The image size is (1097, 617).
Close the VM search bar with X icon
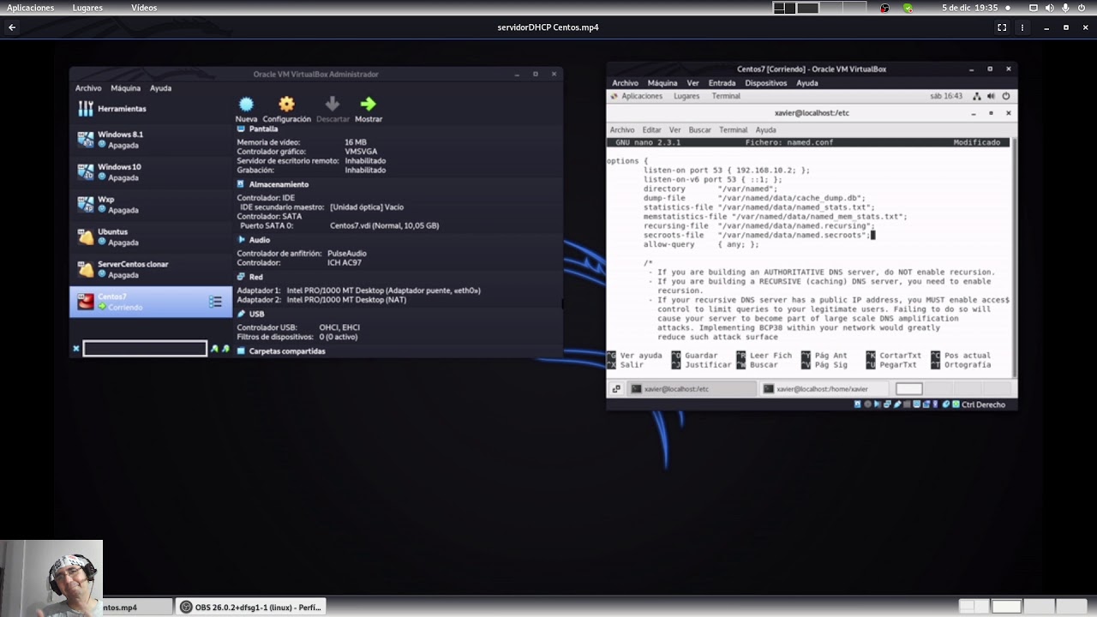(76, 349)
